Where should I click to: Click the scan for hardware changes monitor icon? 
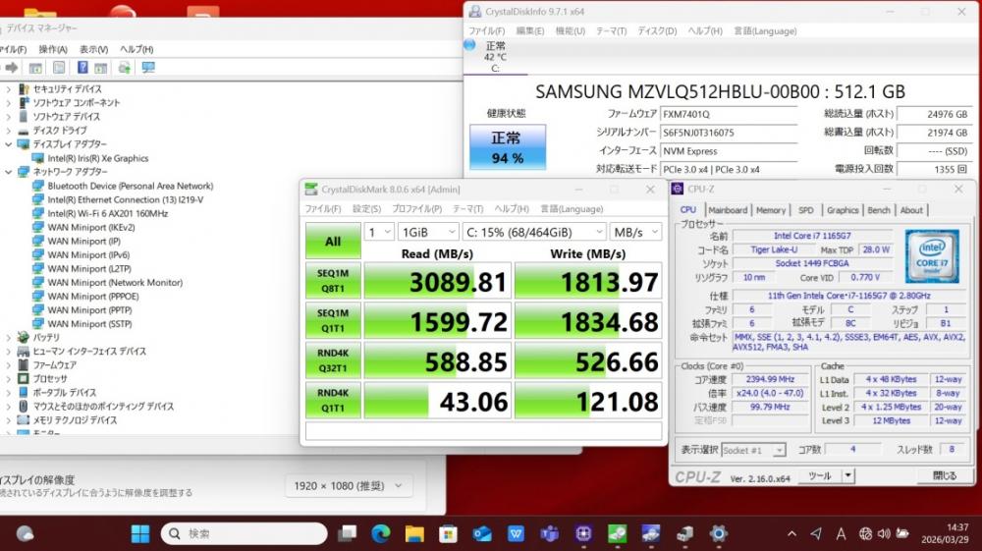pyautogui.click(x=148, y=68)
